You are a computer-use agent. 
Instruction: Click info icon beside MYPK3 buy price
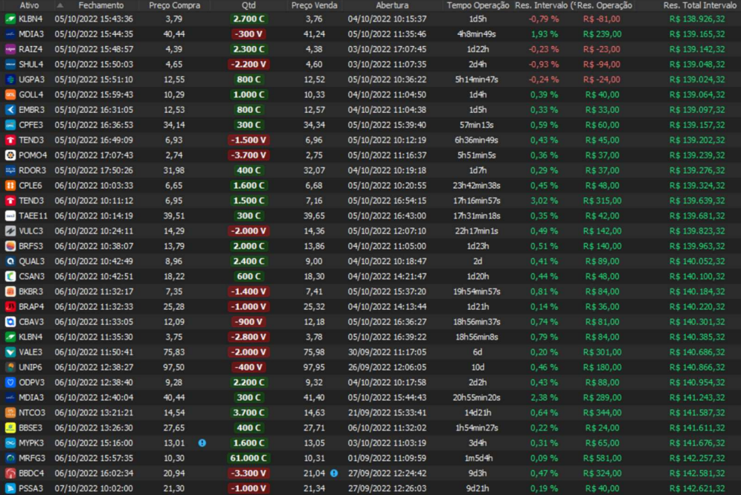[x=202, y=442]
